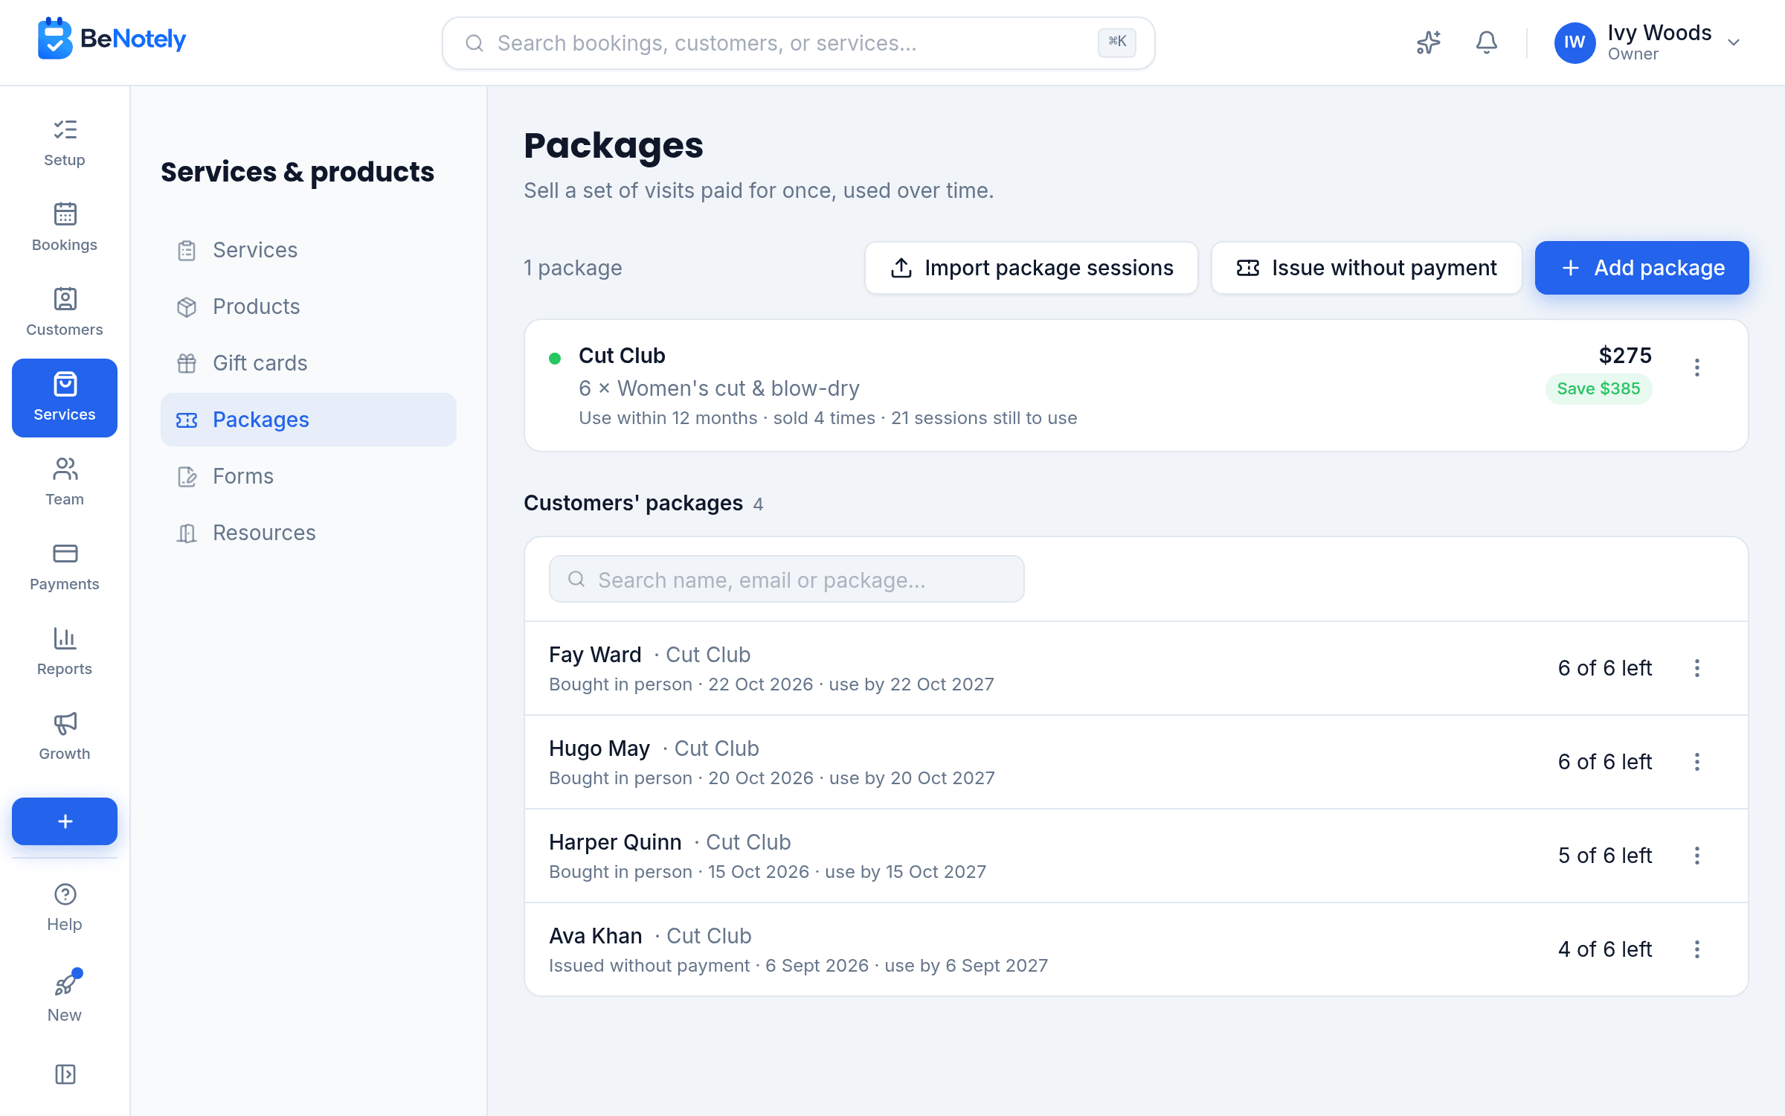Open the Growth megaphone icon
The width and height of the screenshot is (1785, 1116).
pos(65,737)
